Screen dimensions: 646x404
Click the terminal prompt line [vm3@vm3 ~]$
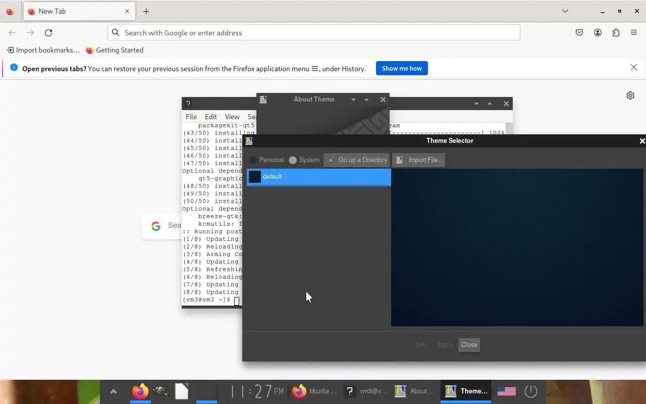click(x=206, y=300)
